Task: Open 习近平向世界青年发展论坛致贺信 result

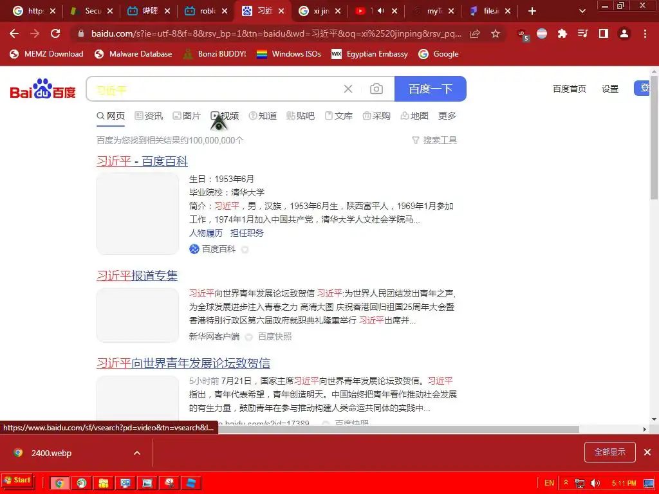Action: pyautogui.click(x=183, y=363)
